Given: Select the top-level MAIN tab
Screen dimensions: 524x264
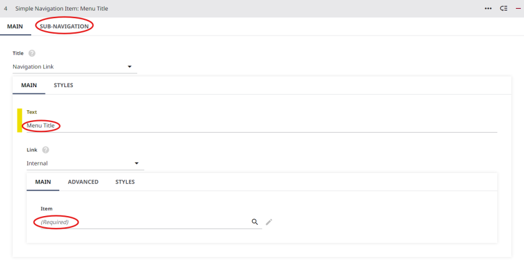Looking at the screenshot, I should 15,26.
